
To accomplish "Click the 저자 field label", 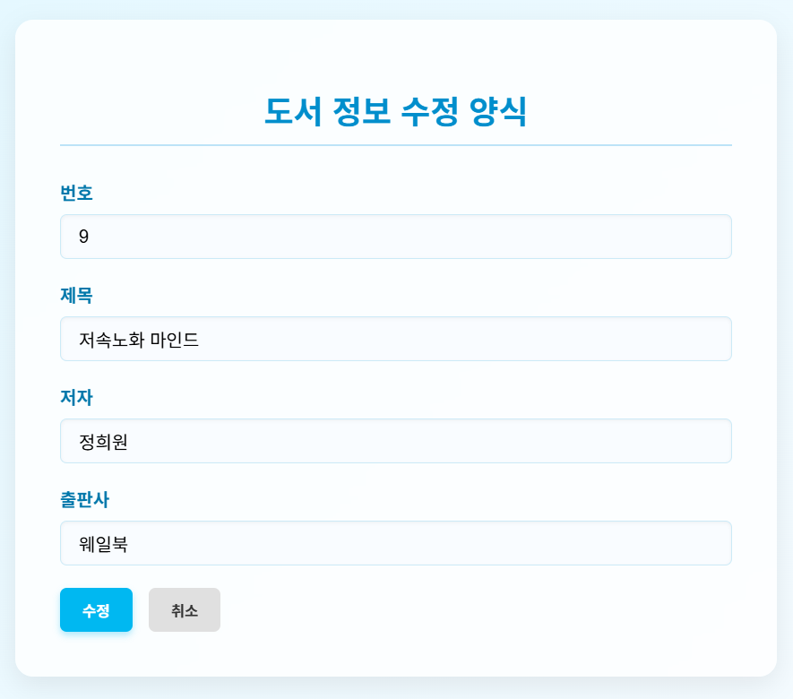I will click(x=76, y=397).
